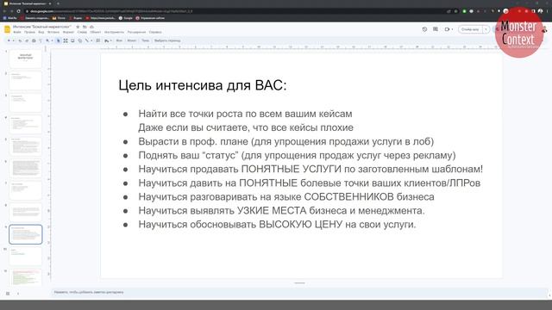Screen dimensions: 552x310
Task: Select slide 4 thumbnail in filmstrip
Action: click(25, 124)
